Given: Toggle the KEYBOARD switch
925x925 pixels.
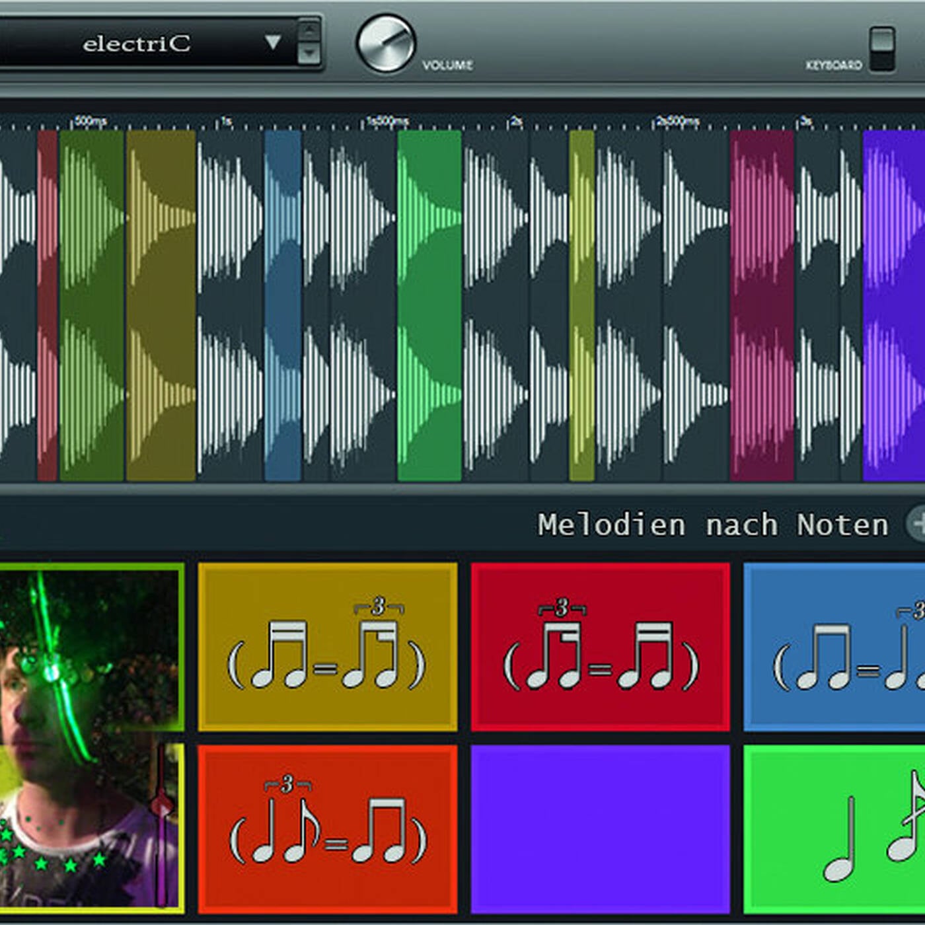Looking at the screenshot, I should (x=882, y=49).
